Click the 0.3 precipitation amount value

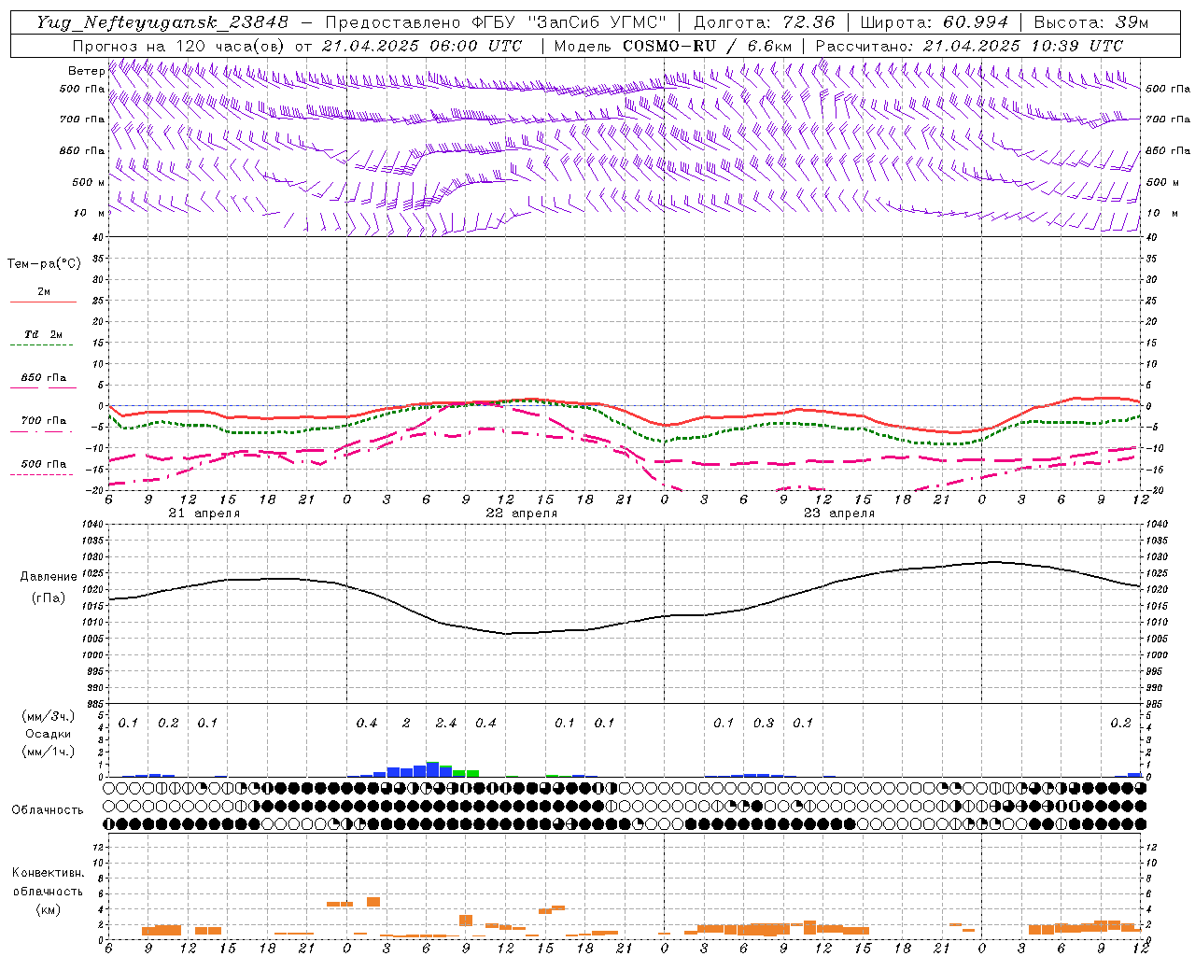tap(764, 724)
